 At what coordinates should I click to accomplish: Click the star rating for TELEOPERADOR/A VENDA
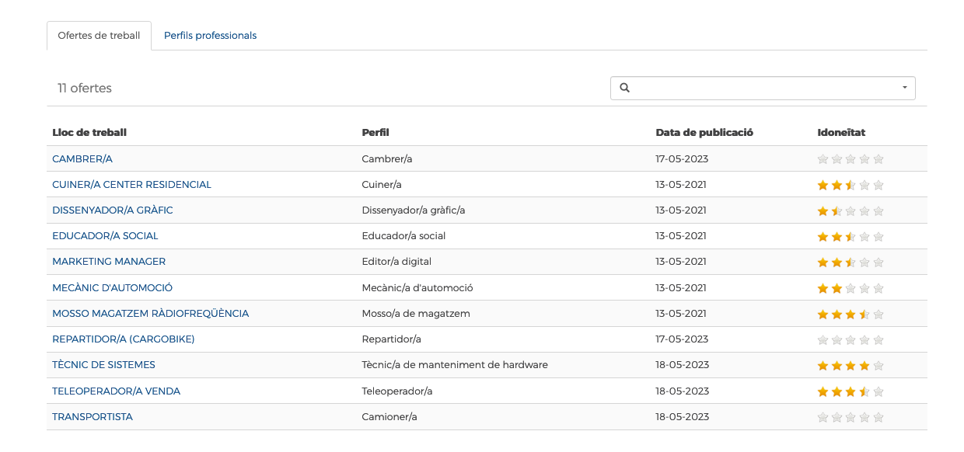[x=850, y=391]
